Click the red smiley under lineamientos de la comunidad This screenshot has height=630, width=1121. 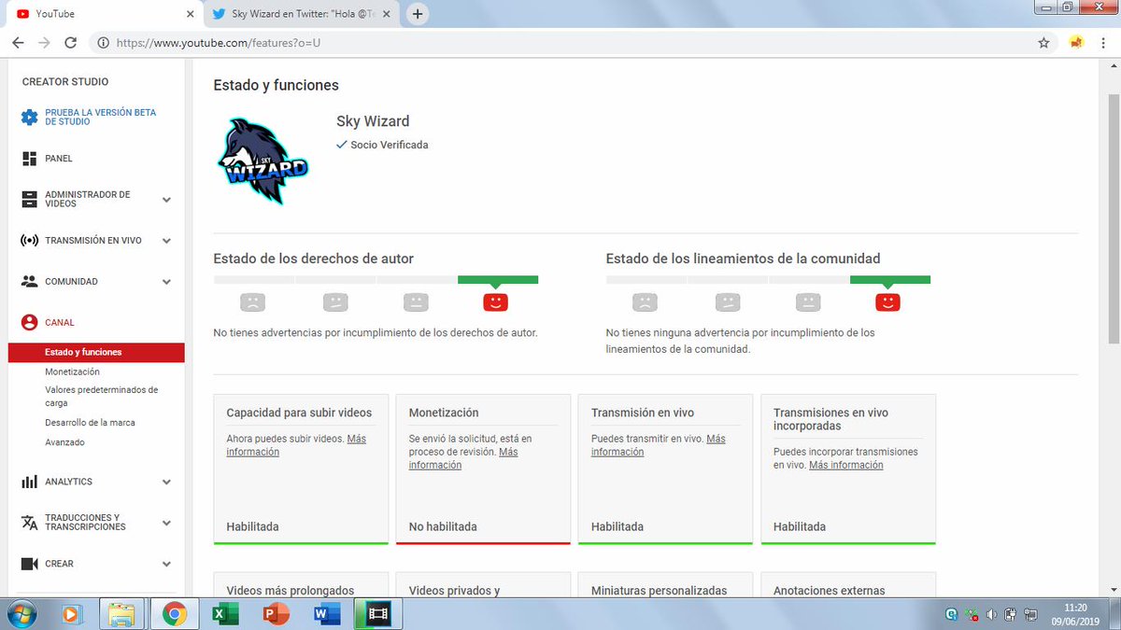pos(887,301)
